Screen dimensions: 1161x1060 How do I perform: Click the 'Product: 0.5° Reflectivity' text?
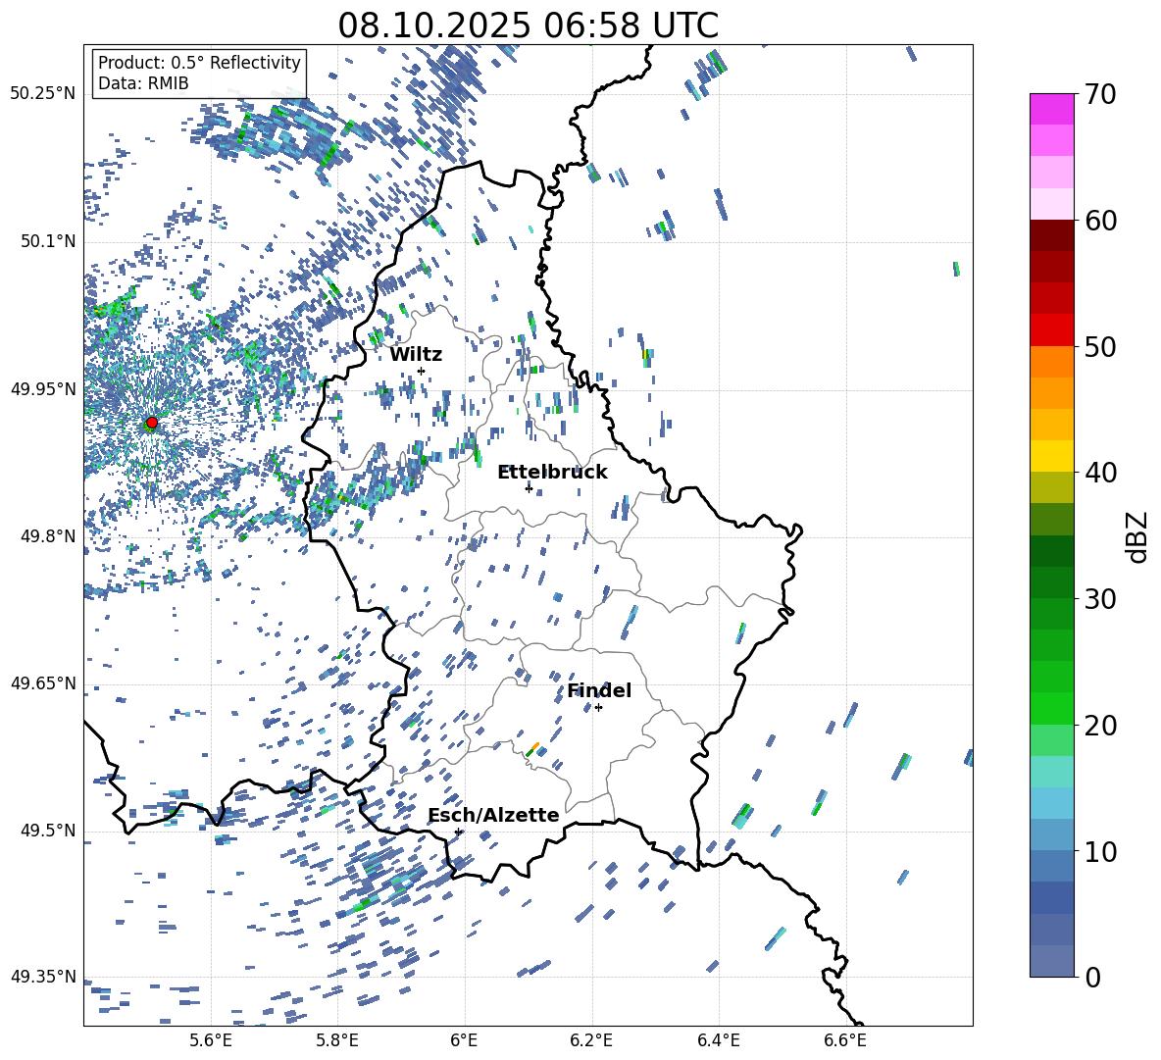click(x=199, y=62)
